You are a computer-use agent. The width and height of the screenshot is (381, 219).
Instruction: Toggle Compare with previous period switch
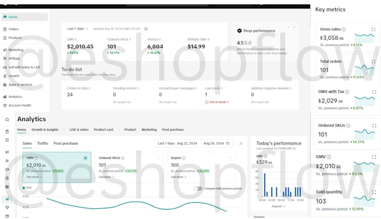click(198, 188)
